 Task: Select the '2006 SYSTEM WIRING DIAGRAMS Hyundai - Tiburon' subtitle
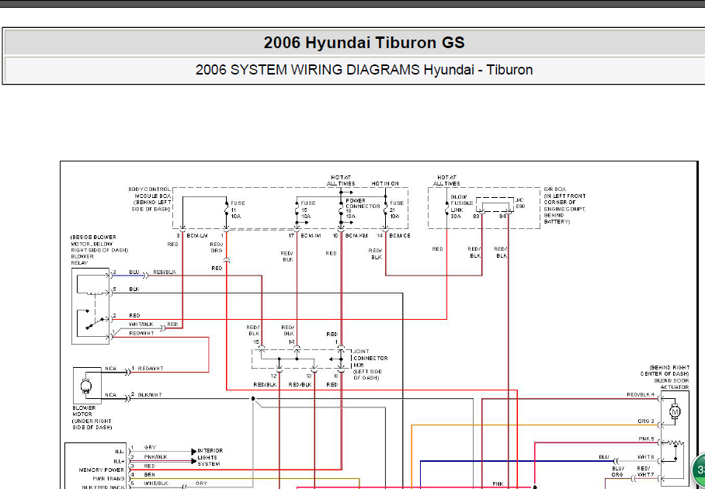coord(364,70)
